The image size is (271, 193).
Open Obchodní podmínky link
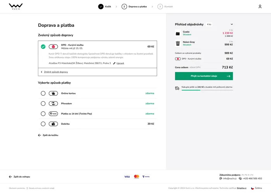pos(17,188)
